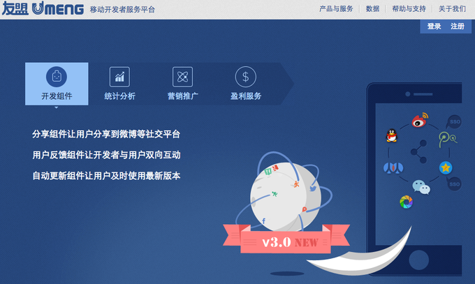Go to 关于我们 in top navigation

coord(452,9)
